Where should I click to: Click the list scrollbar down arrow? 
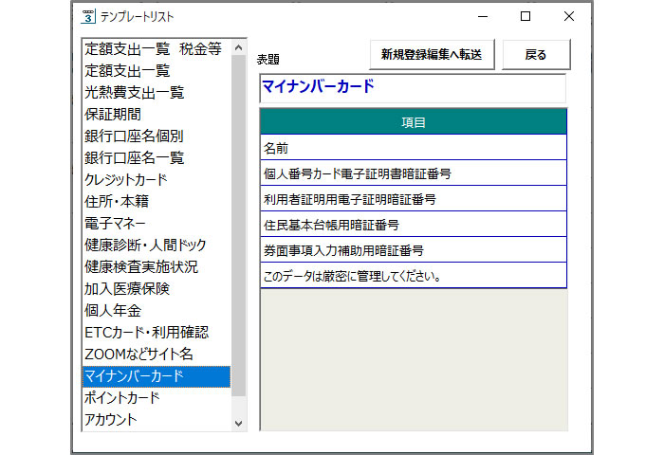pyautogui.click(x=239, y=424)
